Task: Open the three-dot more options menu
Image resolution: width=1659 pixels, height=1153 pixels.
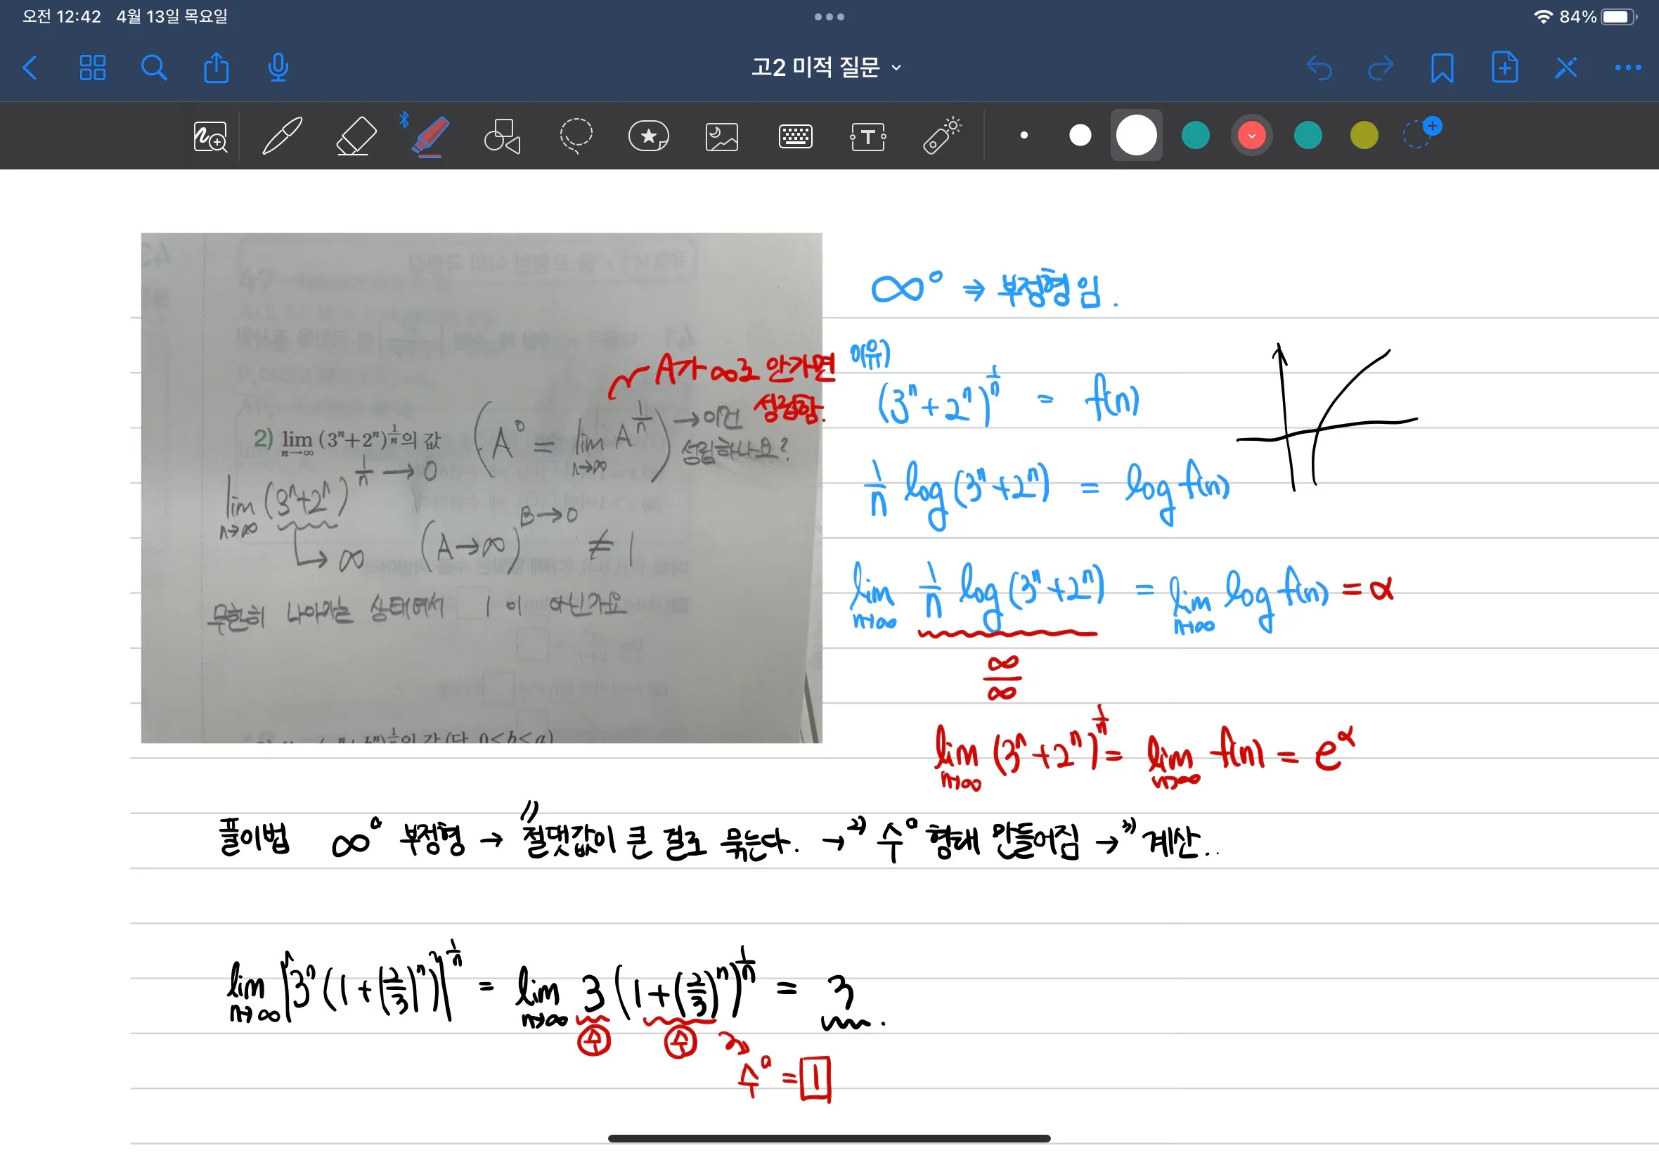Action: 1627,67
